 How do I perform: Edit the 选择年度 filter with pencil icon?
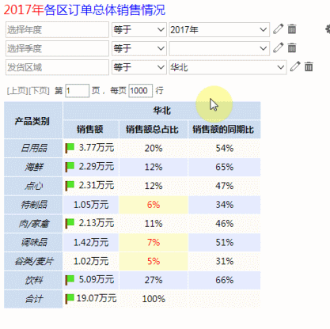[x=279, y=28]
